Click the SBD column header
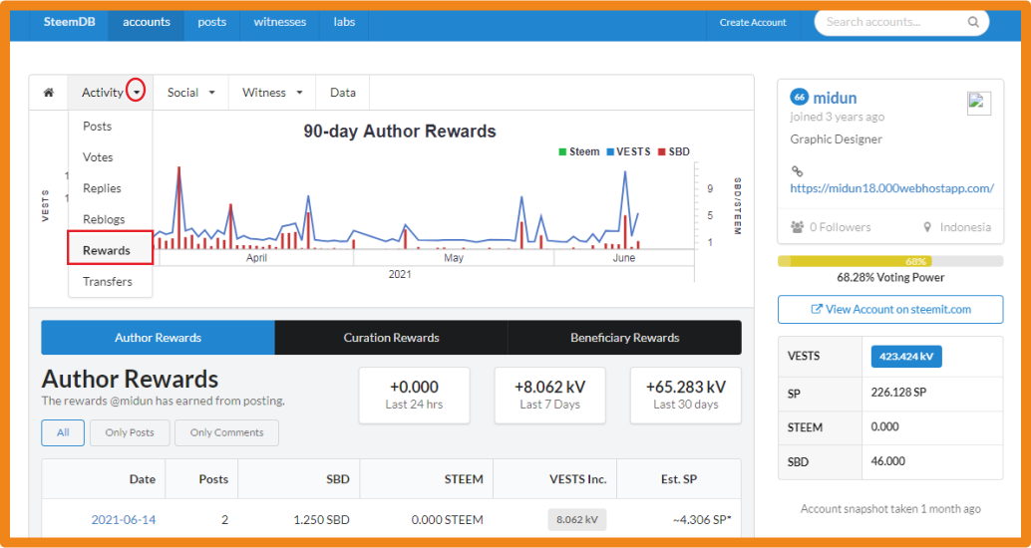The height and width of the screenshot is (548, 1031). 298,479
